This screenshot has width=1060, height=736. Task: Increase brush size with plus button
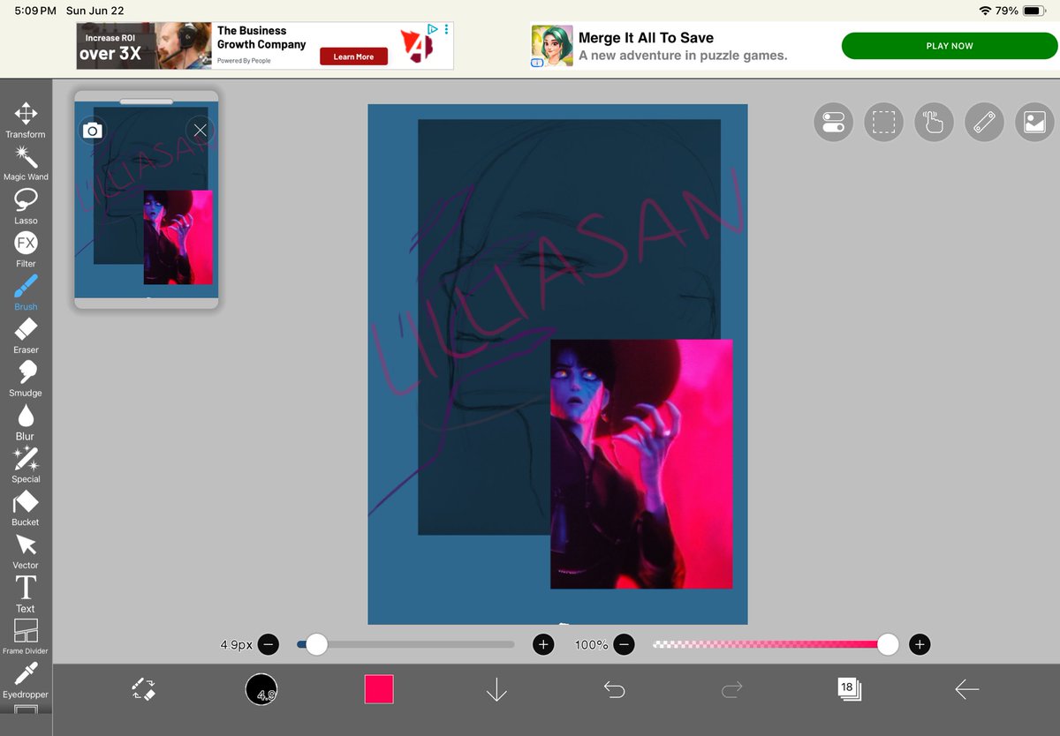click(543, 644)
